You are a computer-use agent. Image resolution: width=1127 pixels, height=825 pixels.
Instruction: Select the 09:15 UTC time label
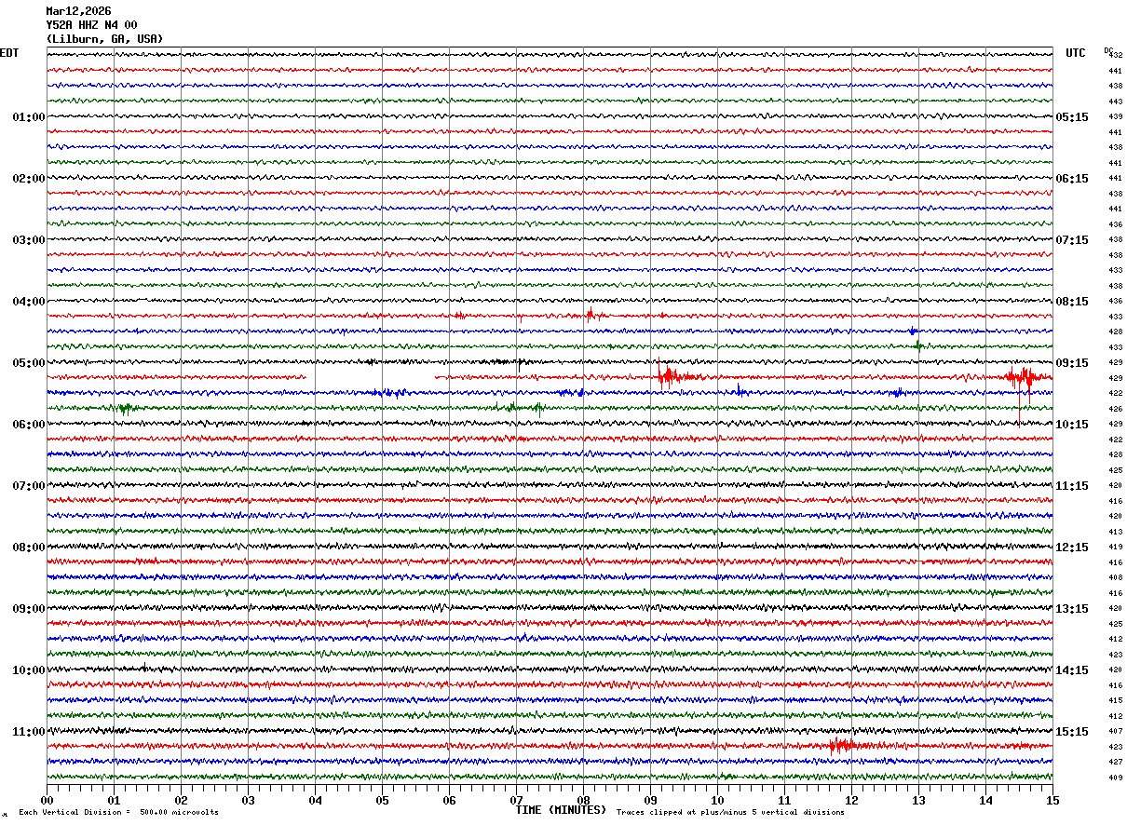1071,363
